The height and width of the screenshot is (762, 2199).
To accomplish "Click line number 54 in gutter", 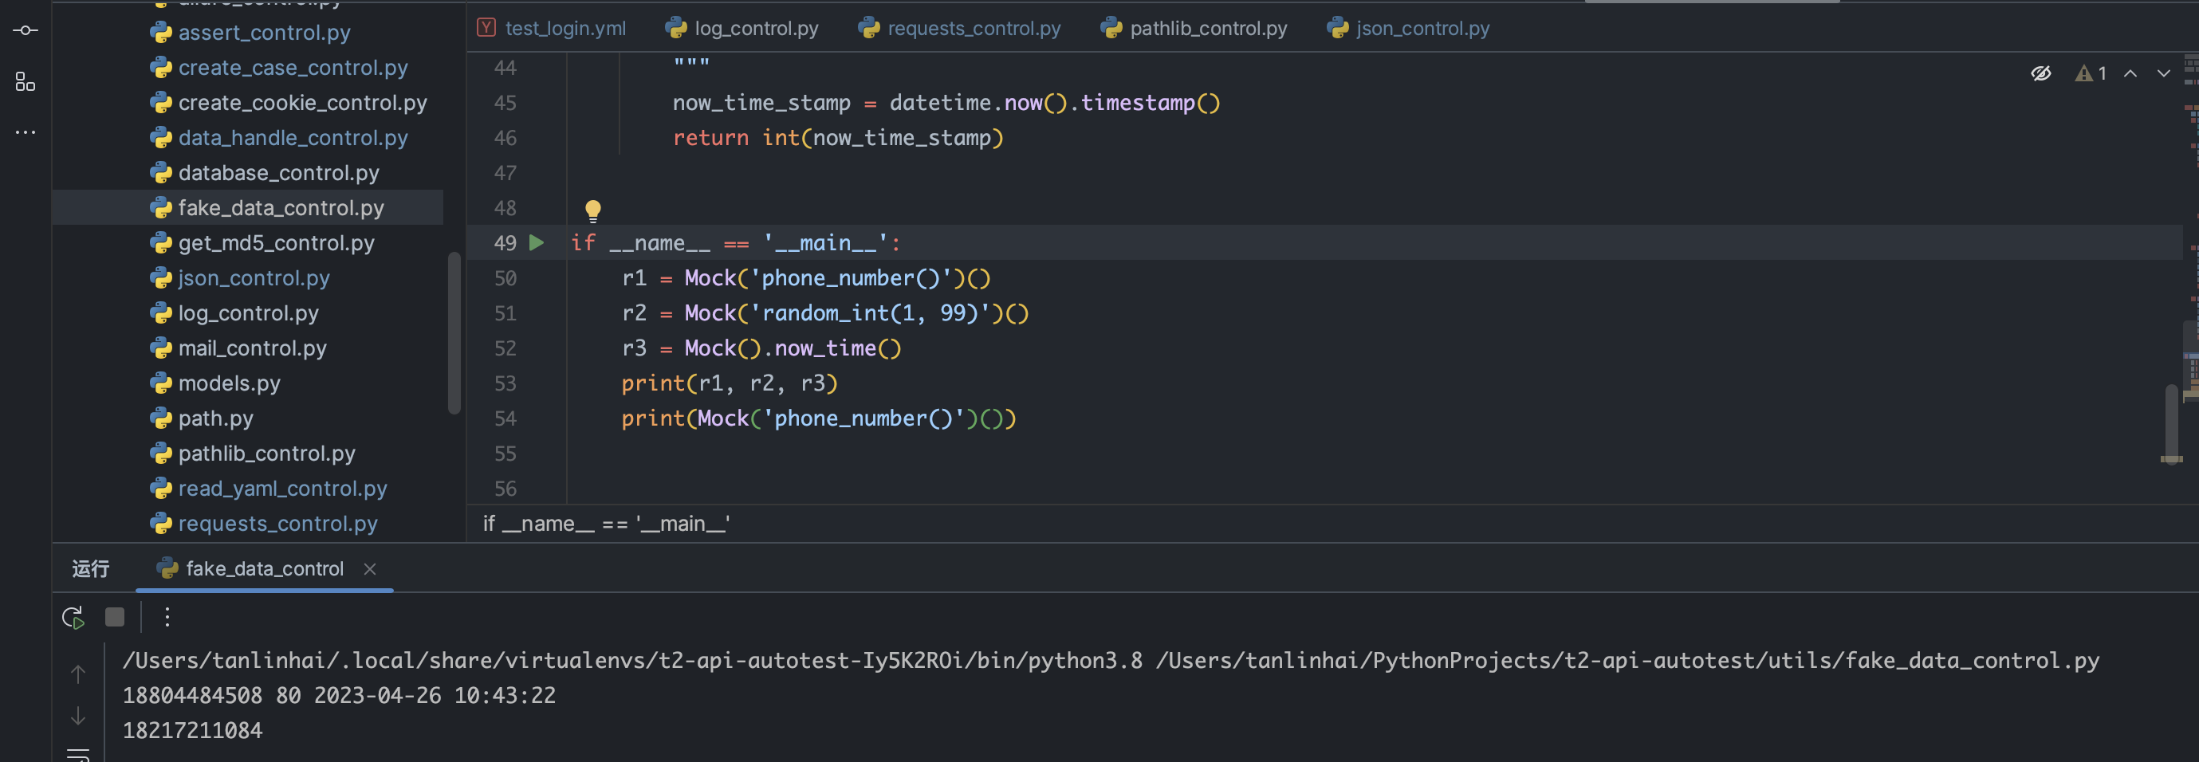I will click(x=505, y=418).
